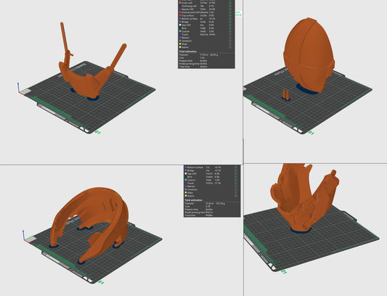Select the egg-shaped helmet model
This screenshot has height=296, width=387.
coord(309,54)
